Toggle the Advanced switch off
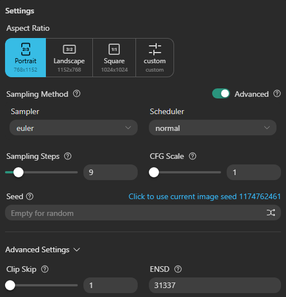The width and height of the screenshot is (286, 297). tap(221, 93)
